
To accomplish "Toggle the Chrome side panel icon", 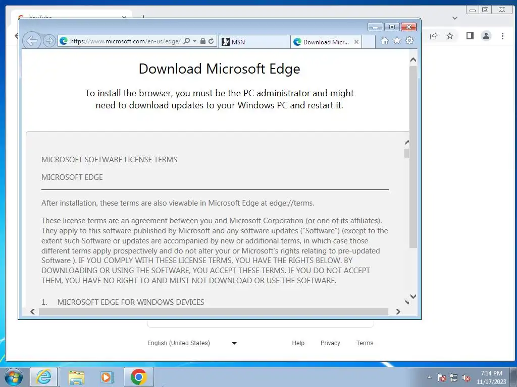I will click(470, 36).
